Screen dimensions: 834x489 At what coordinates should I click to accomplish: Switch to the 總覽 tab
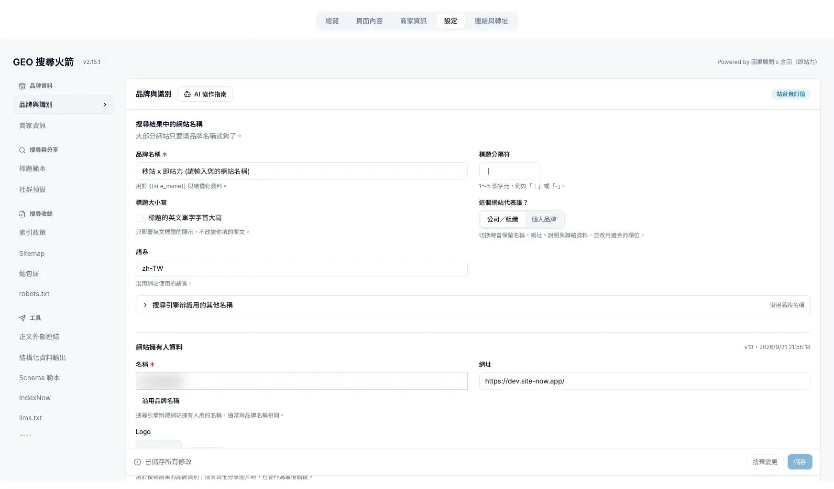(x=332, y=21)
